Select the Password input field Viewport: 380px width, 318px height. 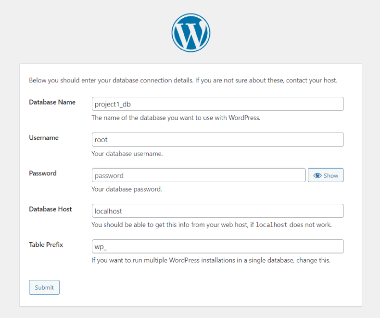point(199,175)
